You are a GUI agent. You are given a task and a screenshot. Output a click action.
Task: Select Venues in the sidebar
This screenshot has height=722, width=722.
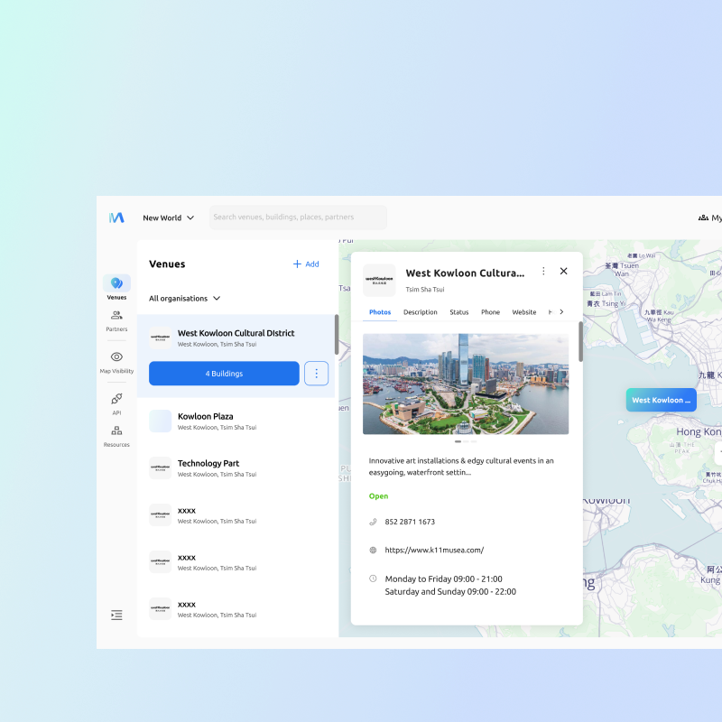pyautogui.click(x=116, y=287)
